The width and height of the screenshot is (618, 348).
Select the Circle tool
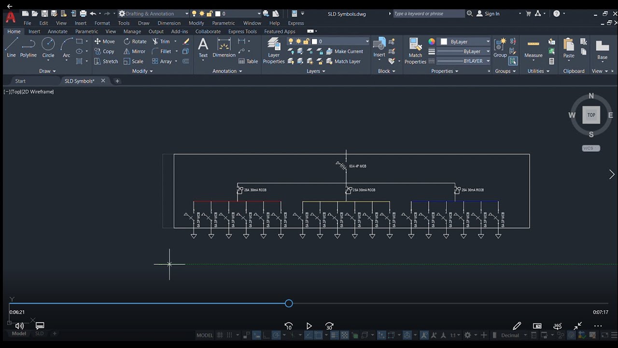48,48
